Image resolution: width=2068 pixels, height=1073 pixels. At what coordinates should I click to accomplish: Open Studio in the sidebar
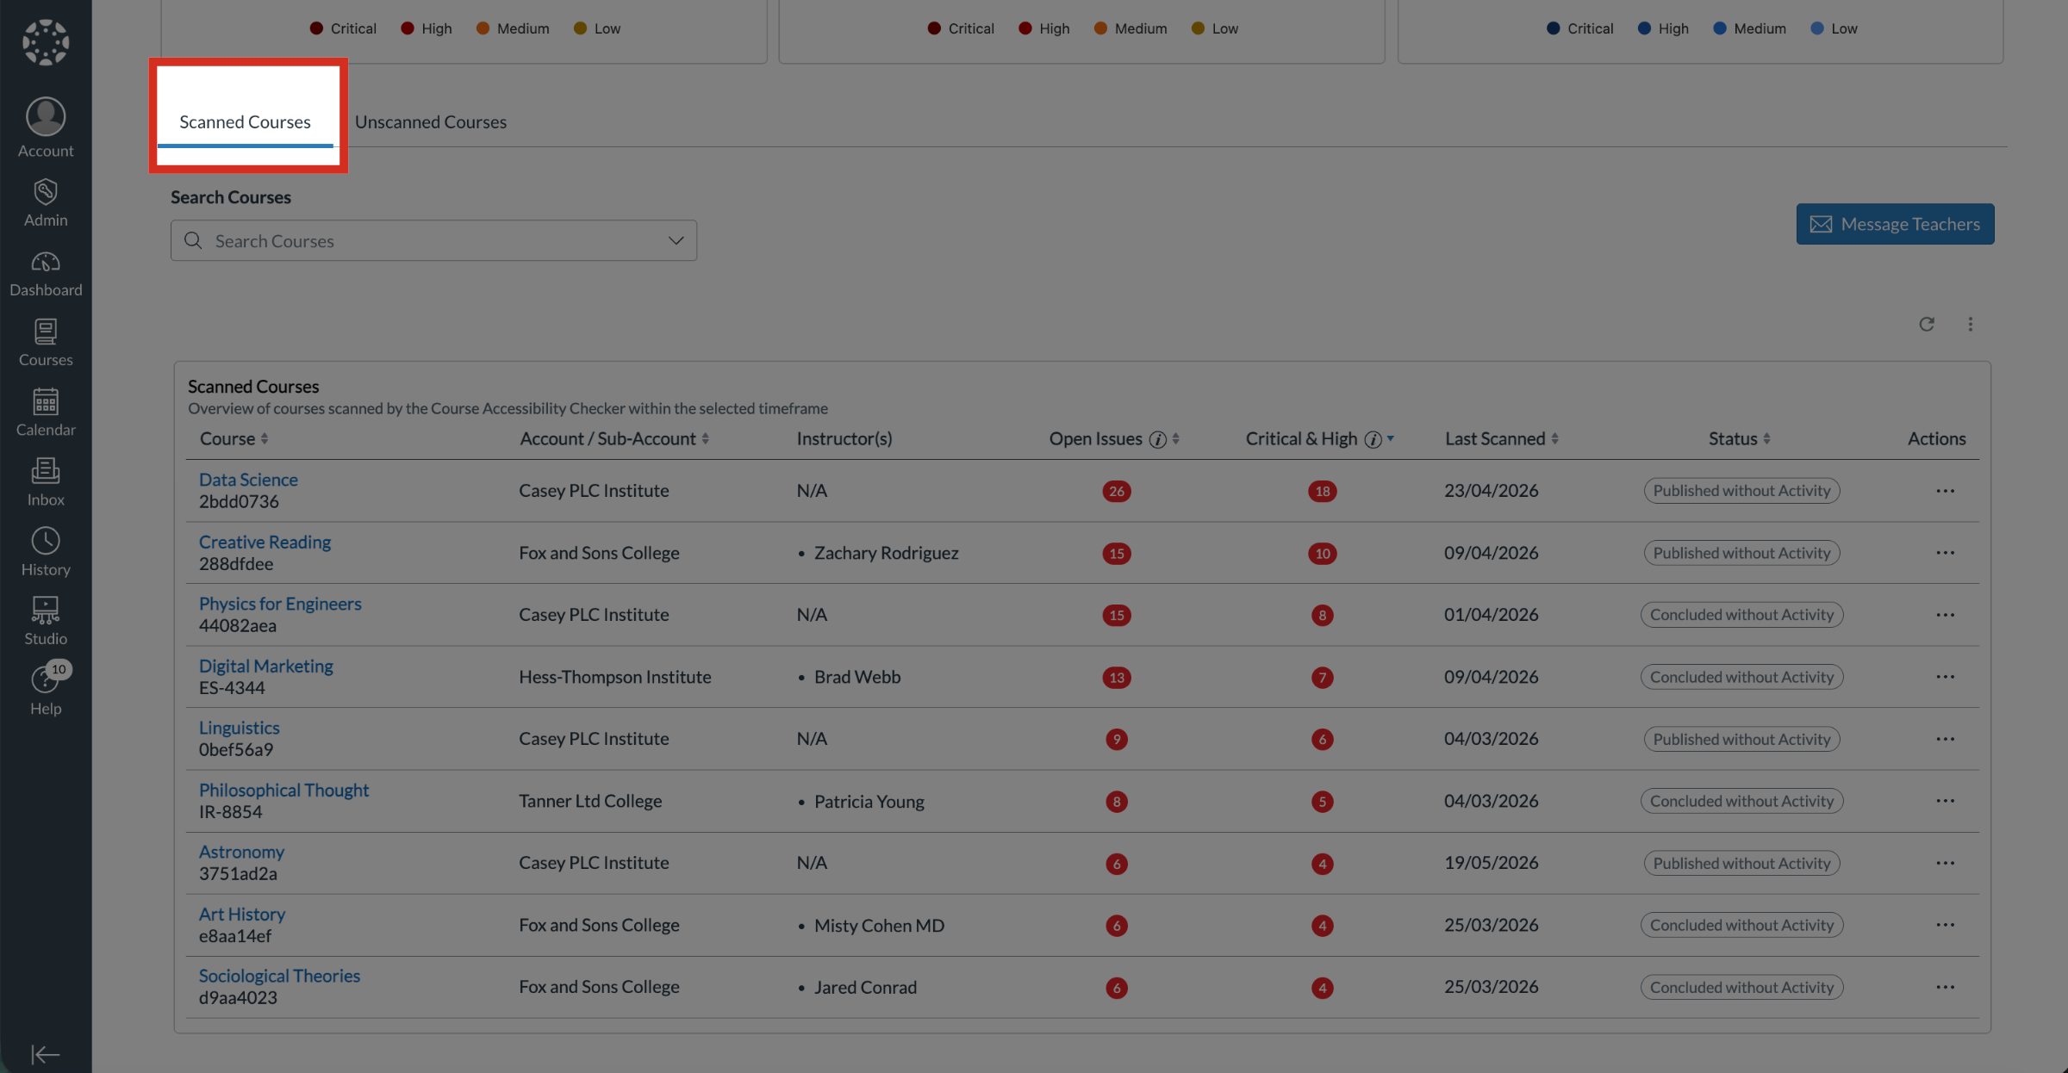[x=46, y=621]
